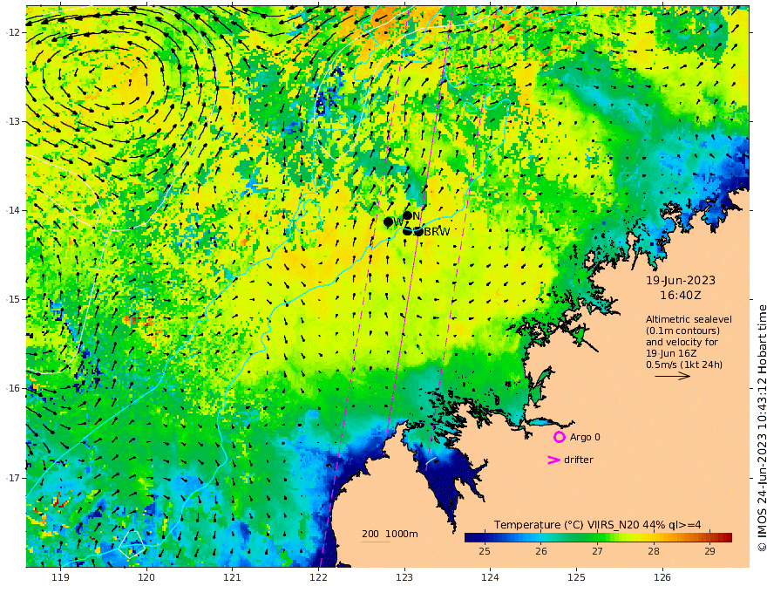Click the colorbar tick label 27
The height and width of the screenshot is (593, 767).
(x=597, y=551)
